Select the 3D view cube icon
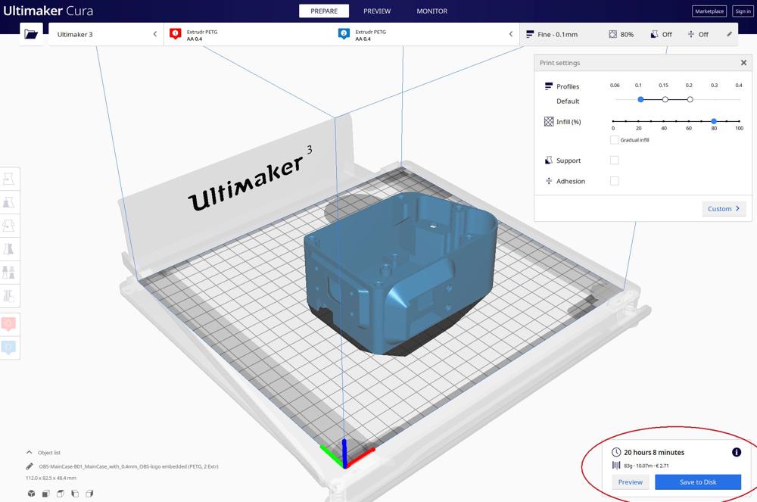This screenshot has height=502, width=757. pos(31,494)
